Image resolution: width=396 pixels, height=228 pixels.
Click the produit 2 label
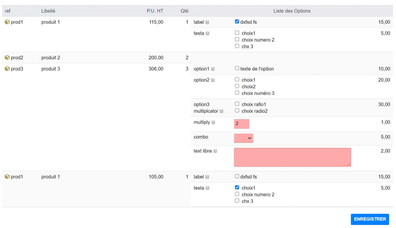tap(50, 57)
